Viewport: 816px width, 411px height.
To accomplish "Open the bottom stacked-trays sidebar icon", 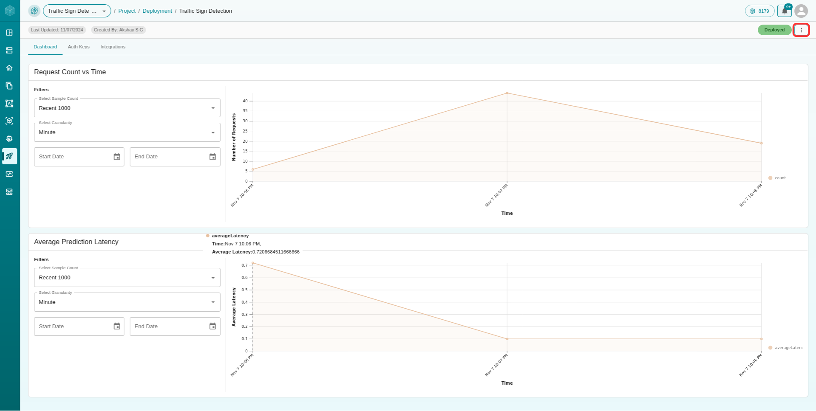I will [x=9, y=192].
